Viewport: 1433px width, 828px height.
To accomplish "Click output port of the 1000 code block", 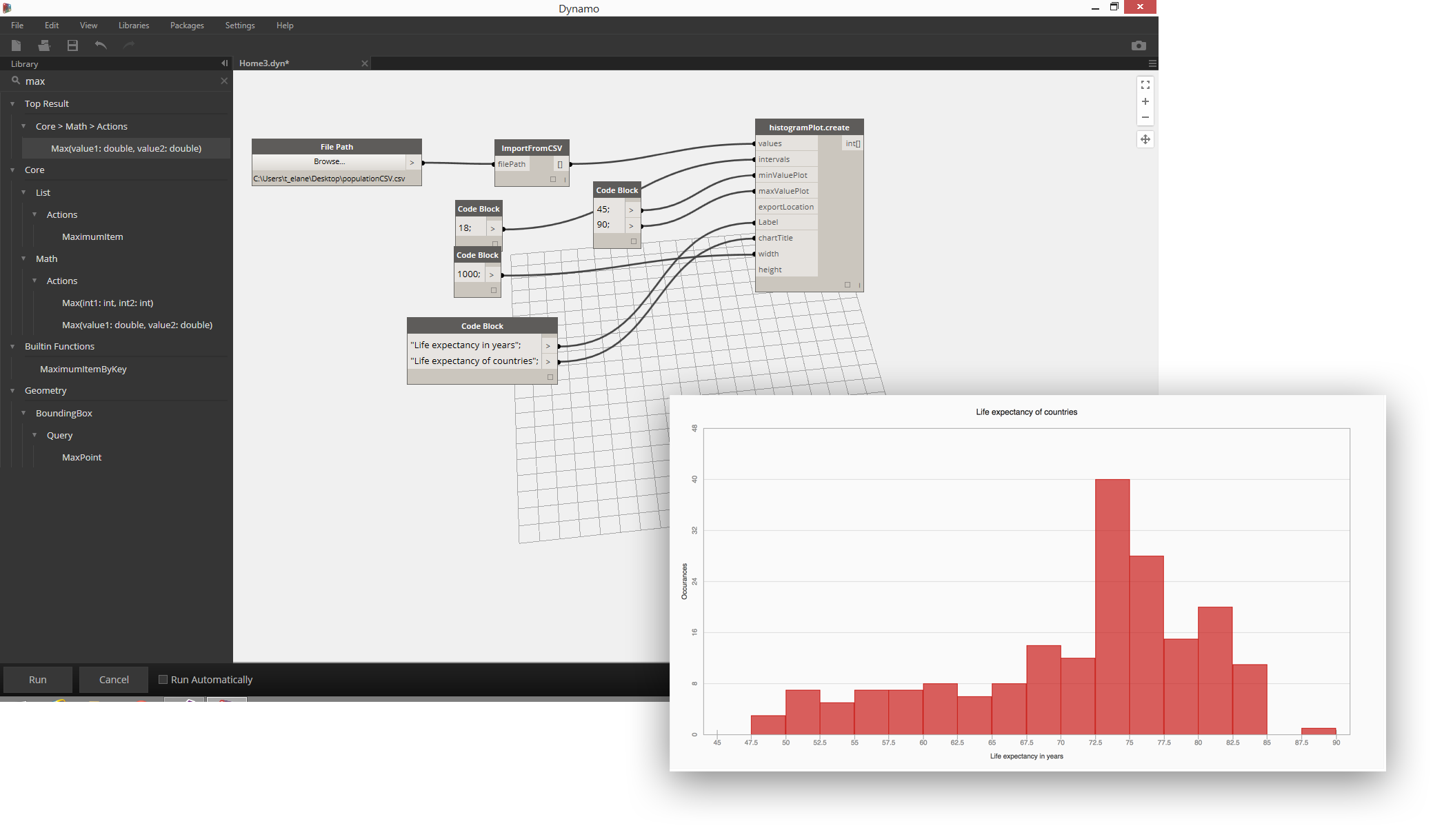I will coord(492,274).
